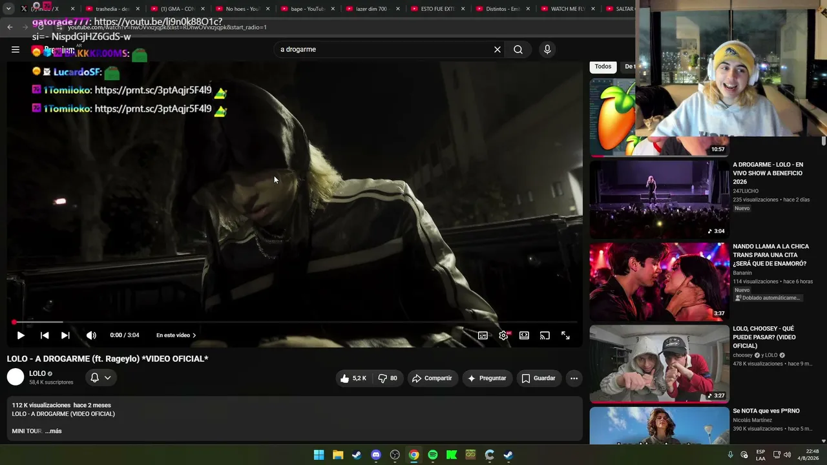The width and height of the screenshot is (827, 465).
Task: Open LOLO channel avatar
Action: coord(16,377)
